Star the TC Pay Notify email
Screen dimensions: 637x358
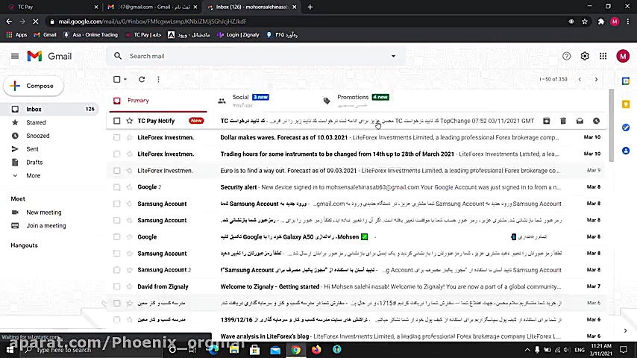coord(130,121)
